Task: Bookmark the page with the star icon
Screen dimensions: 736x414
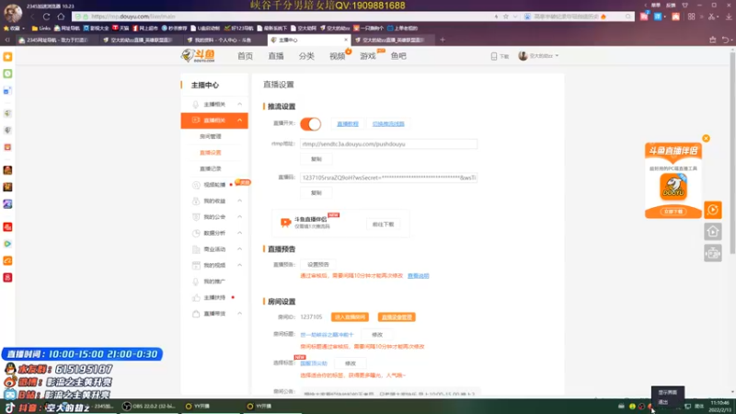Action: pyautogui.click(x=505, y=17)
